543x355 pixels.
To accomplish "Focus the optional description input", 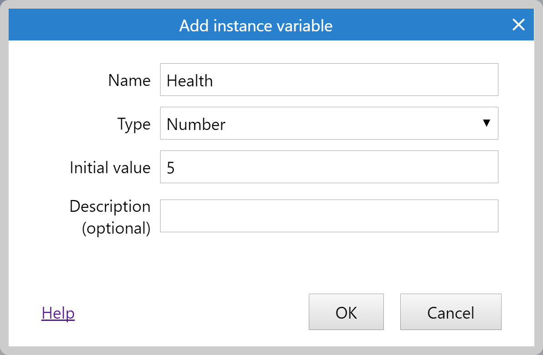I will [329, 215].
